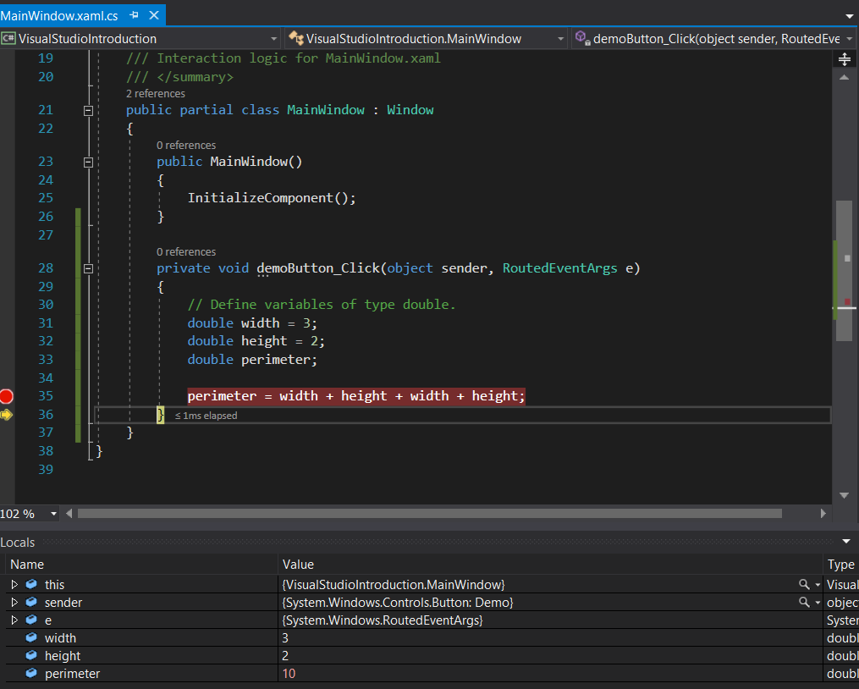859x689 pixels.
Task: Select the perimeter value 10 in Locals
Action: coord(289,674)
